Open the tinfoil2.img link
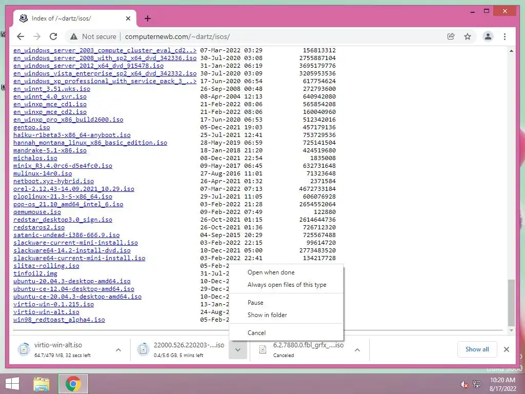 (35, 274)
